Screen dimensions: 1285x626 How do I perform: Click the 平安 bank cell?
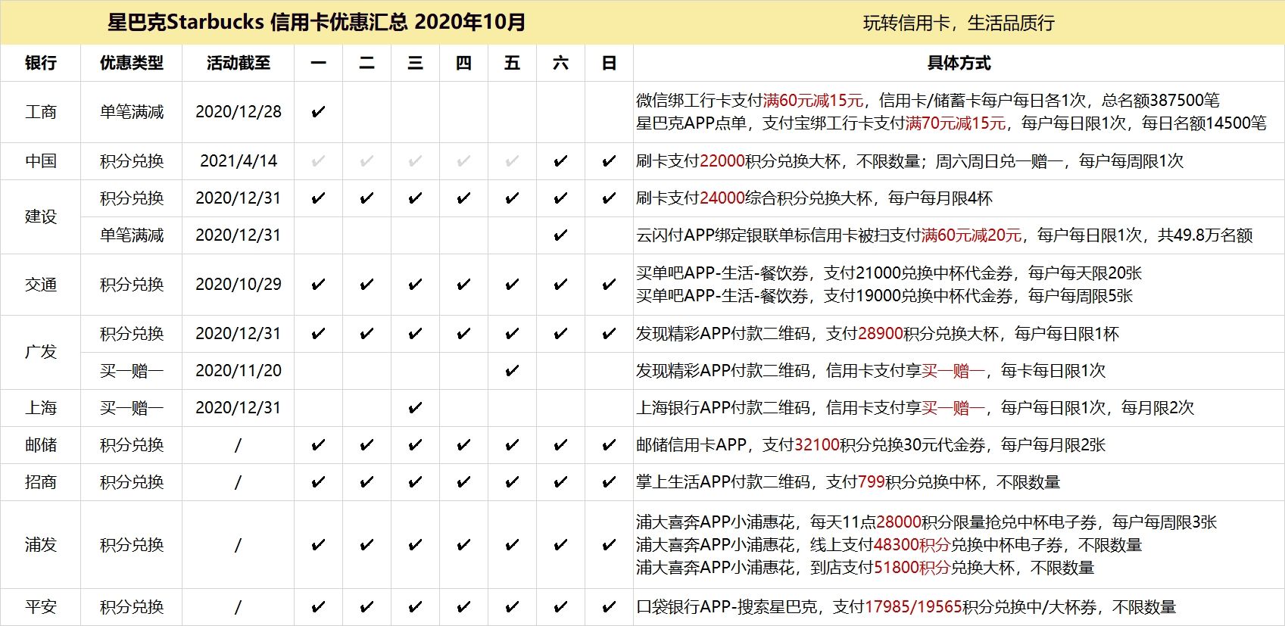41,607
